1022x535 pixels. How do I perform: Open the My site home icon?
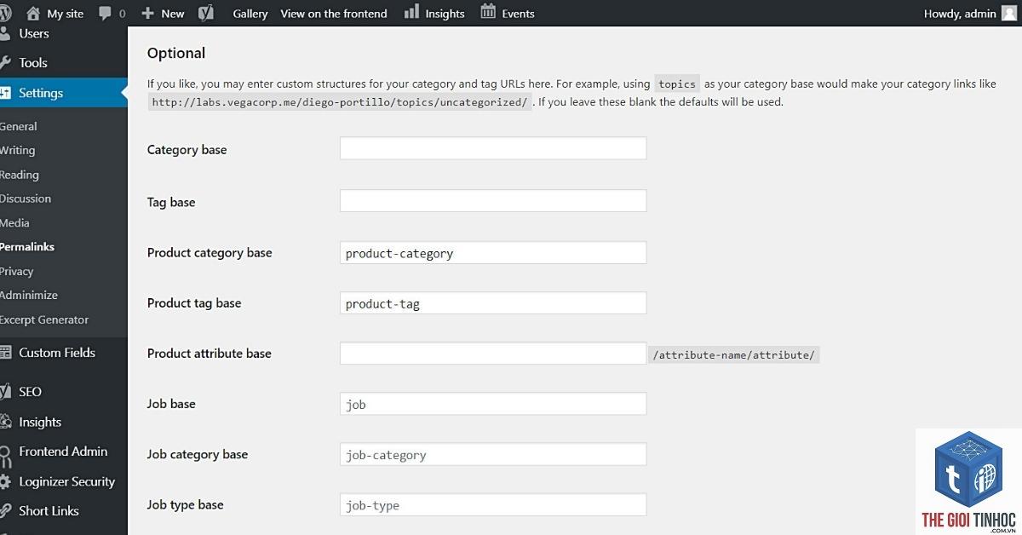[x=33, y=13]
